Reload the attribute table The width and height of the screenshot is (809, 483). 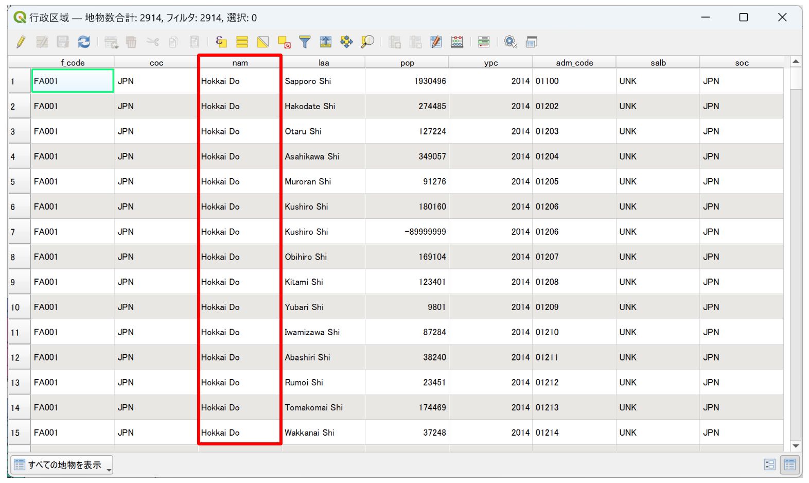click(84, 42)
